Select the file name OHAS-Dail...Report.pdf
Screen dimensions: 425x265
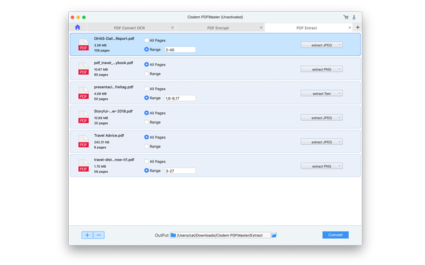click(114, 39)
